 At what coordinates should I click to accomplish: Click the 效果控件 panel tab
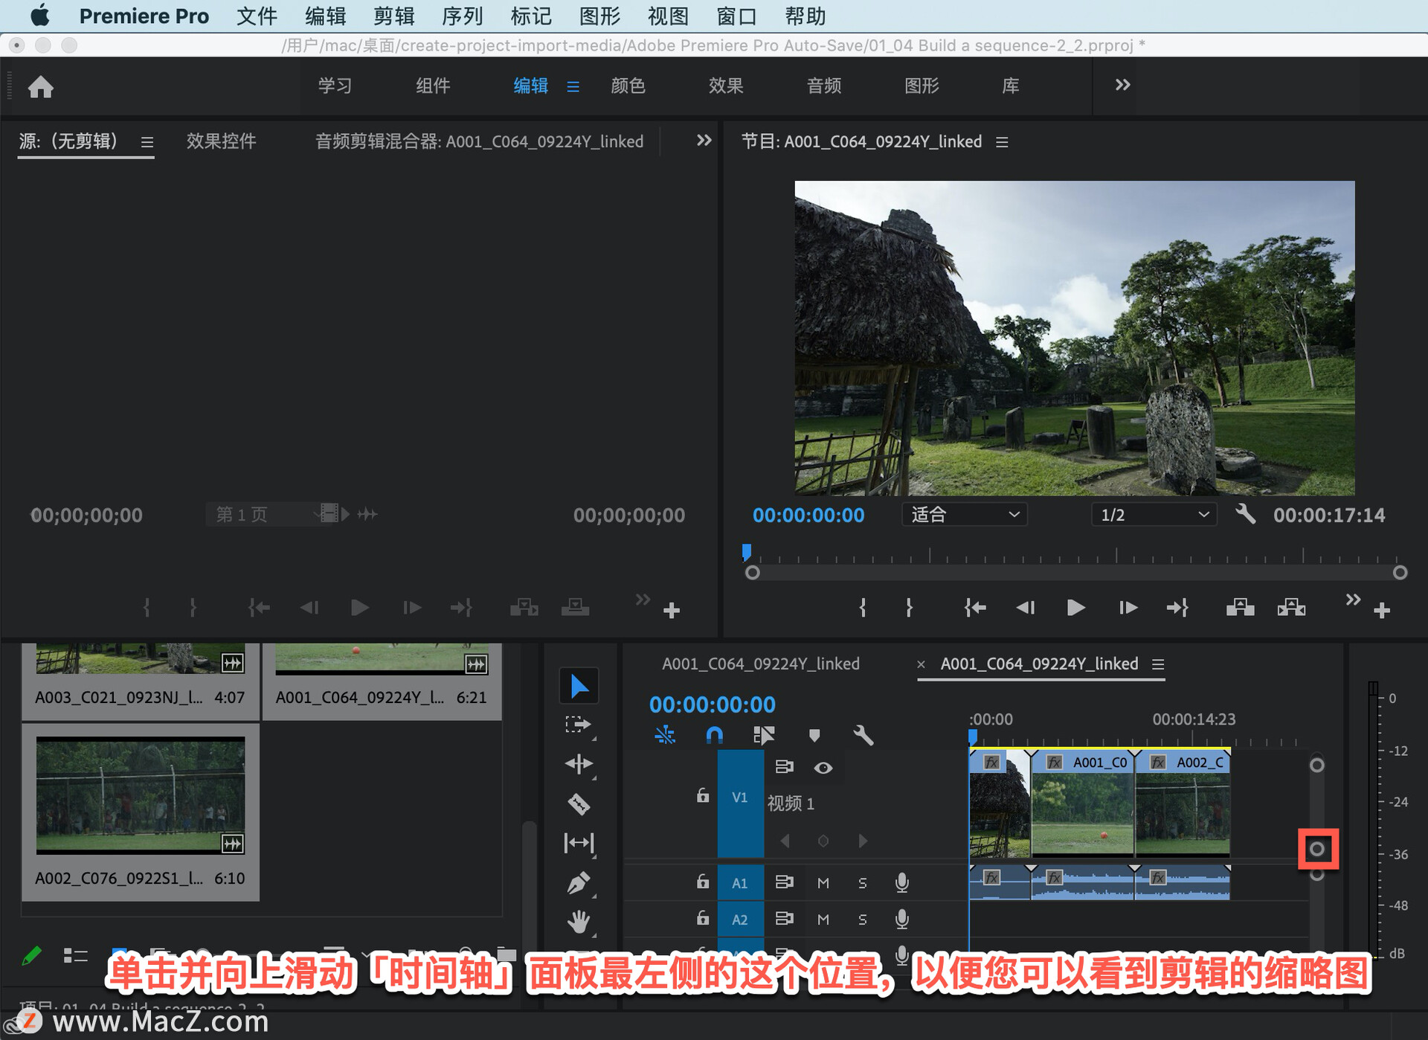221,141
